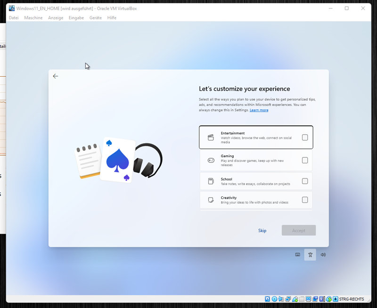Image resolution: width=377 pixels, height=308 pixels.
Task: Click the "School" card title
Action: 227,179
